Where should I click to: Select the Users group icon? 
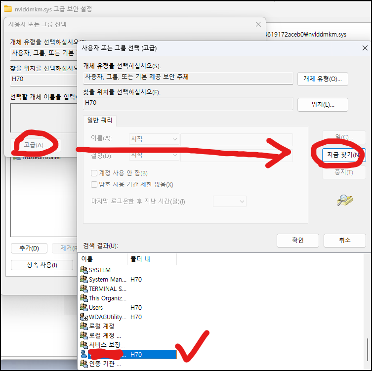click(x=84, y=307)
